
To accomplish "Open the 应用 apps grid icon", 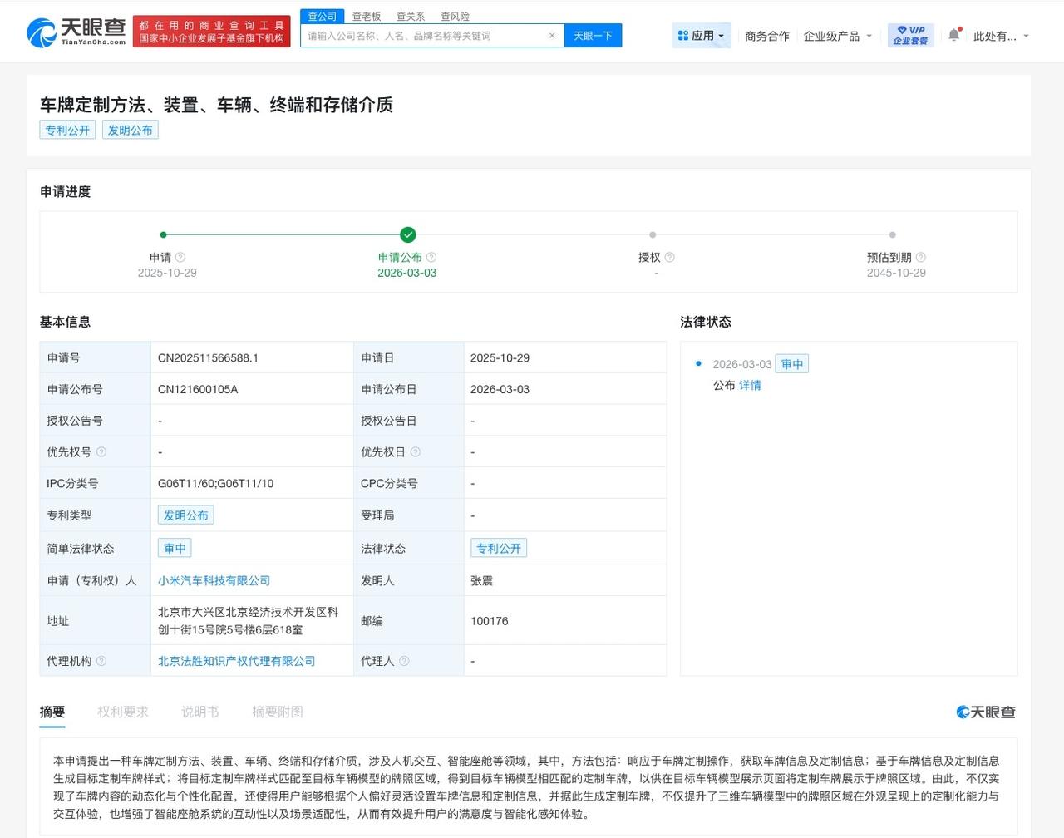I will tap(682, 35).
